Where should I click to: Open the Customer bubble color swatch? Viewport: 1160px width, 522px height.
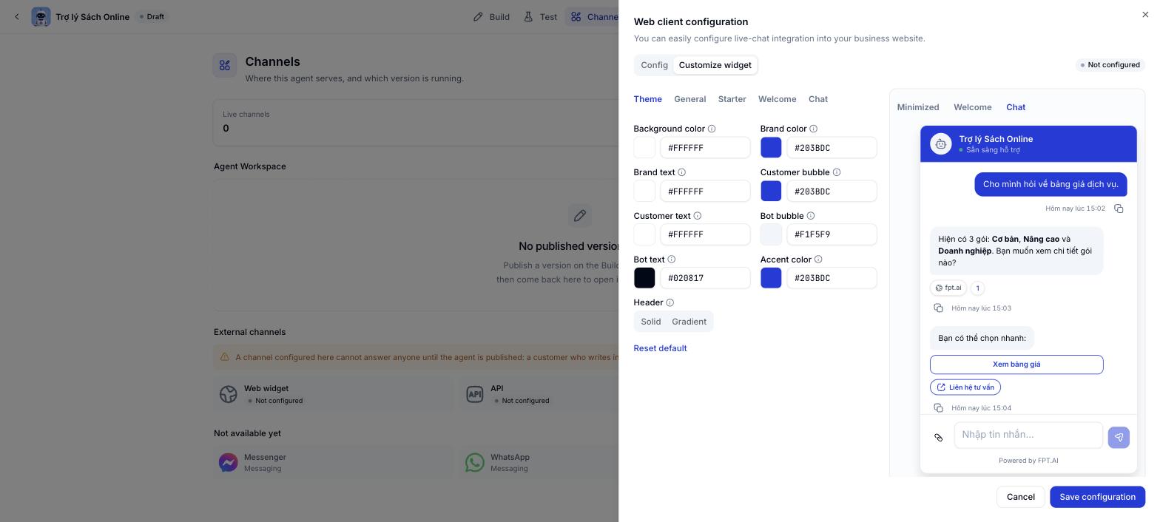771,191
